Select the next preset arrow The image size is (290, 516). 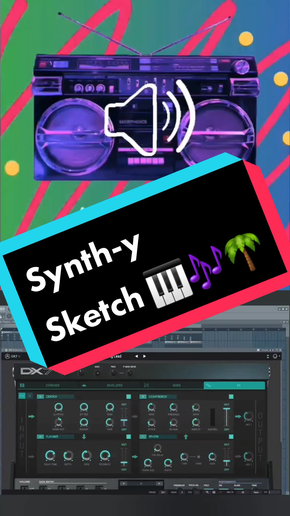click(x=144, y=356)
